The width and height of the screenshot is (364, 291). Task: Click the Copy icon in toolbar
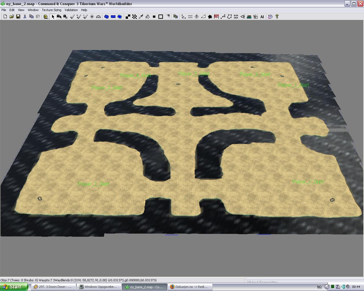coord(31,17)
